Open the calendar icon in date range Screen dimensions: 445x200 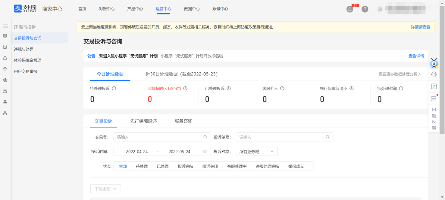(205, 152)
